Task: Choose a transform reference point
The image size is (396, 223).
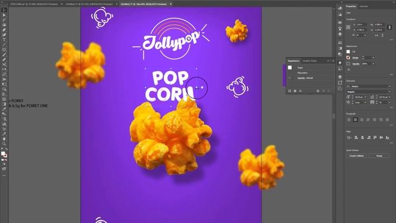Action: point(348,27)
